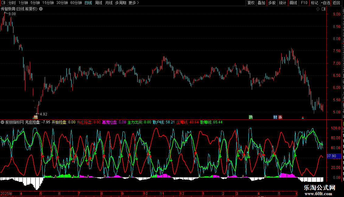Screen dimensions: 344x197
Task: Click the diamond icon in chart header
Action: click(x=318, y=9)
